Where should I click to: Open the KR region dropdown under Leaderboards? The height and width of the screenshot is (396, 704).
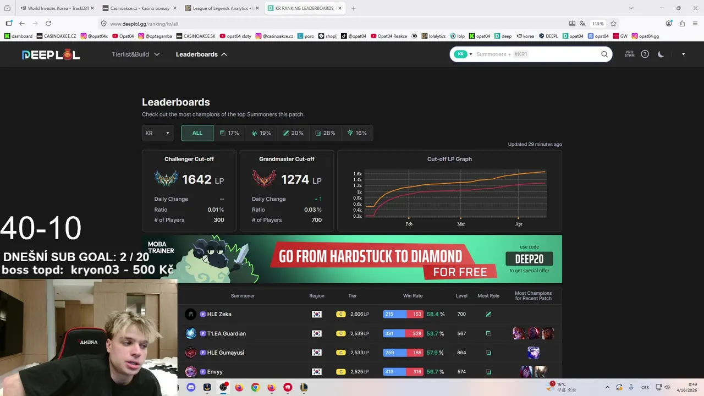click(x=158, y=133)
